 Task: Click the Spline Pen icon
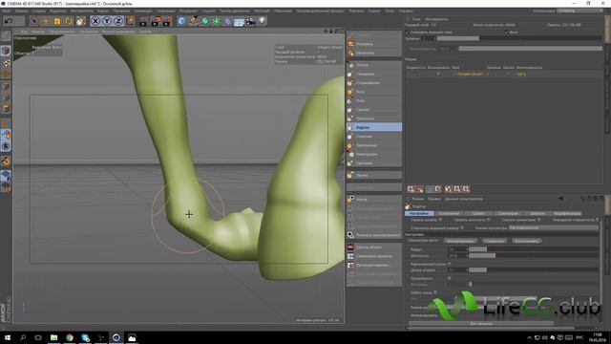(x=193, y=21)
